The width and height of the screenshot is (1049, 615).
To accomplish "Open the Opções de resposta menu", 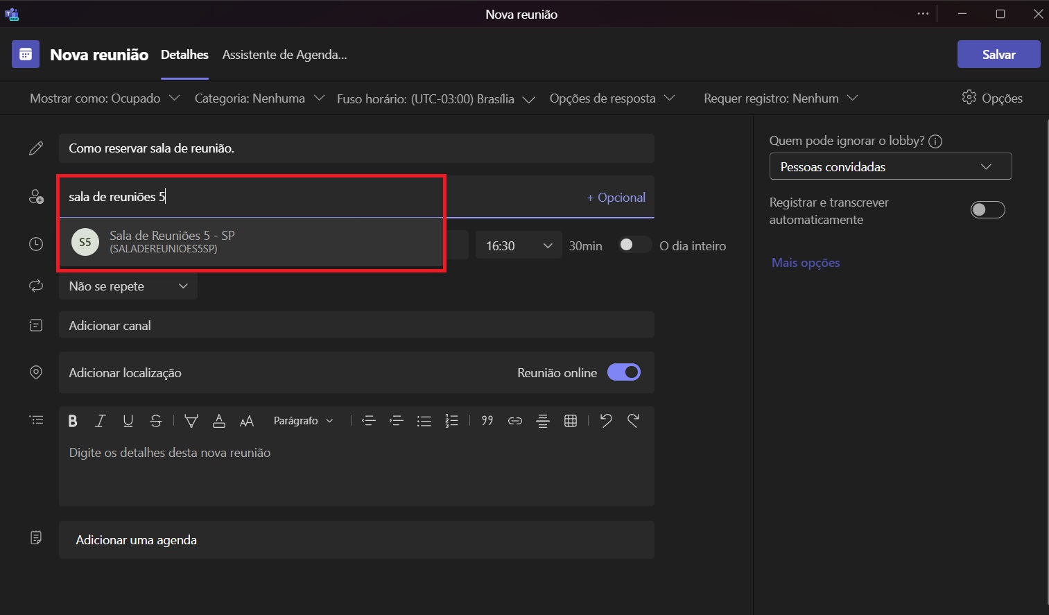I will tap(612, 98).
